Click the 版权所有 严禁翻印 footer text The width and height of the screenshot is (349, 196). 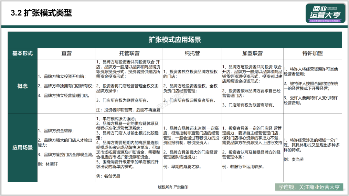(173, 187)
